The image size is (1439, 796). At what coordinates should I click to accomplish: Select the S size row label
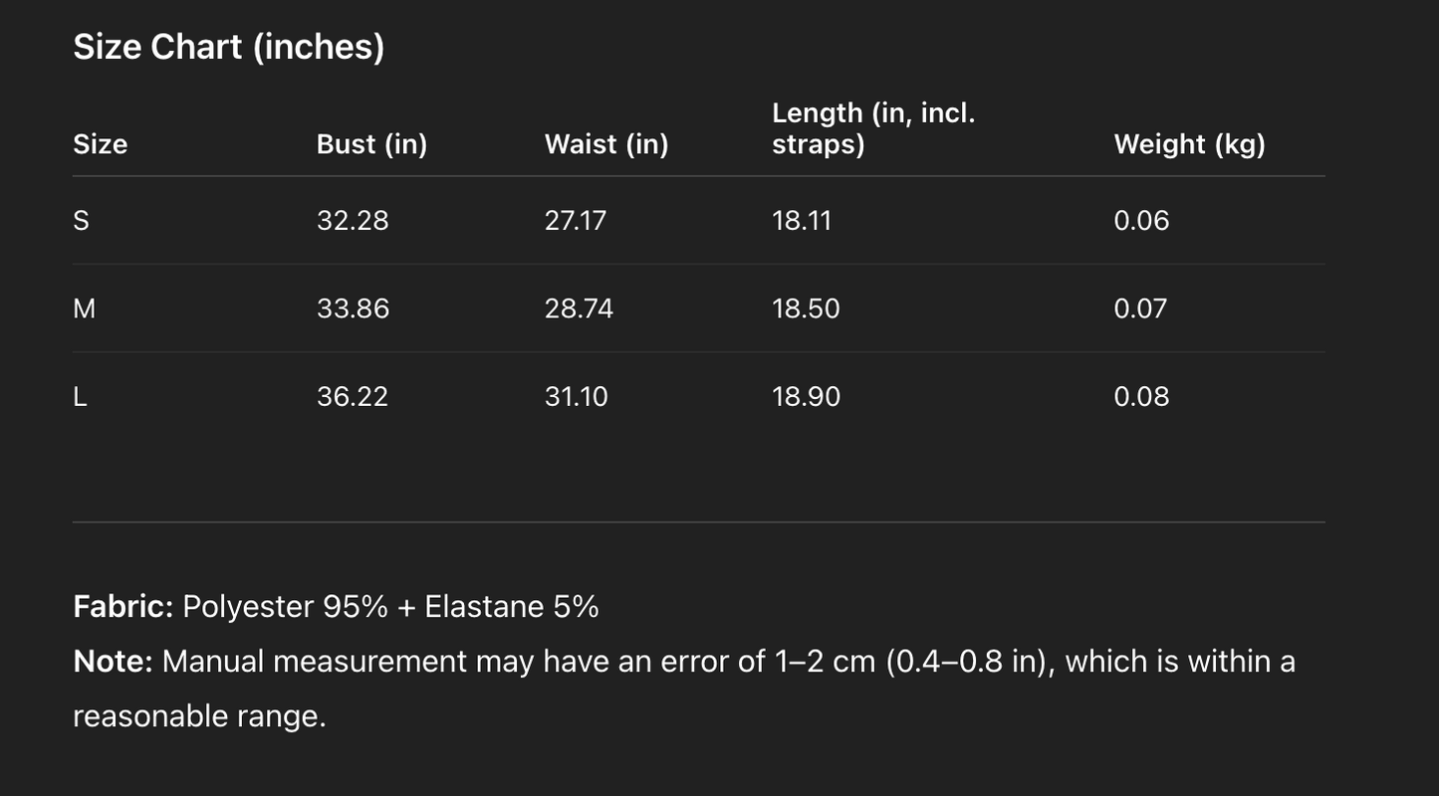point(81,220)
